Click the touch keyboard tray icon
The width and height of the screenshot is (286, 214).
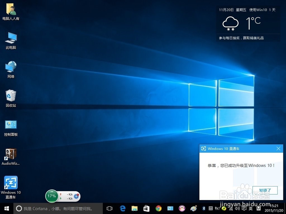pyautogui.click(x=211, y=208)
